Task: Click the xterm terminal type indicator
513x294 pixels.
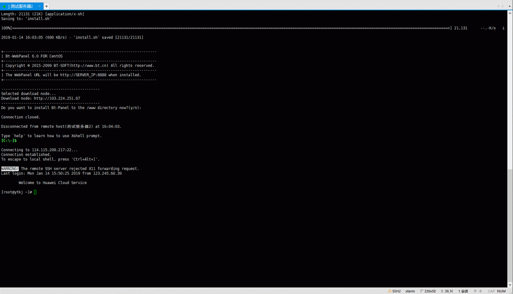Action: click(410, 291)
